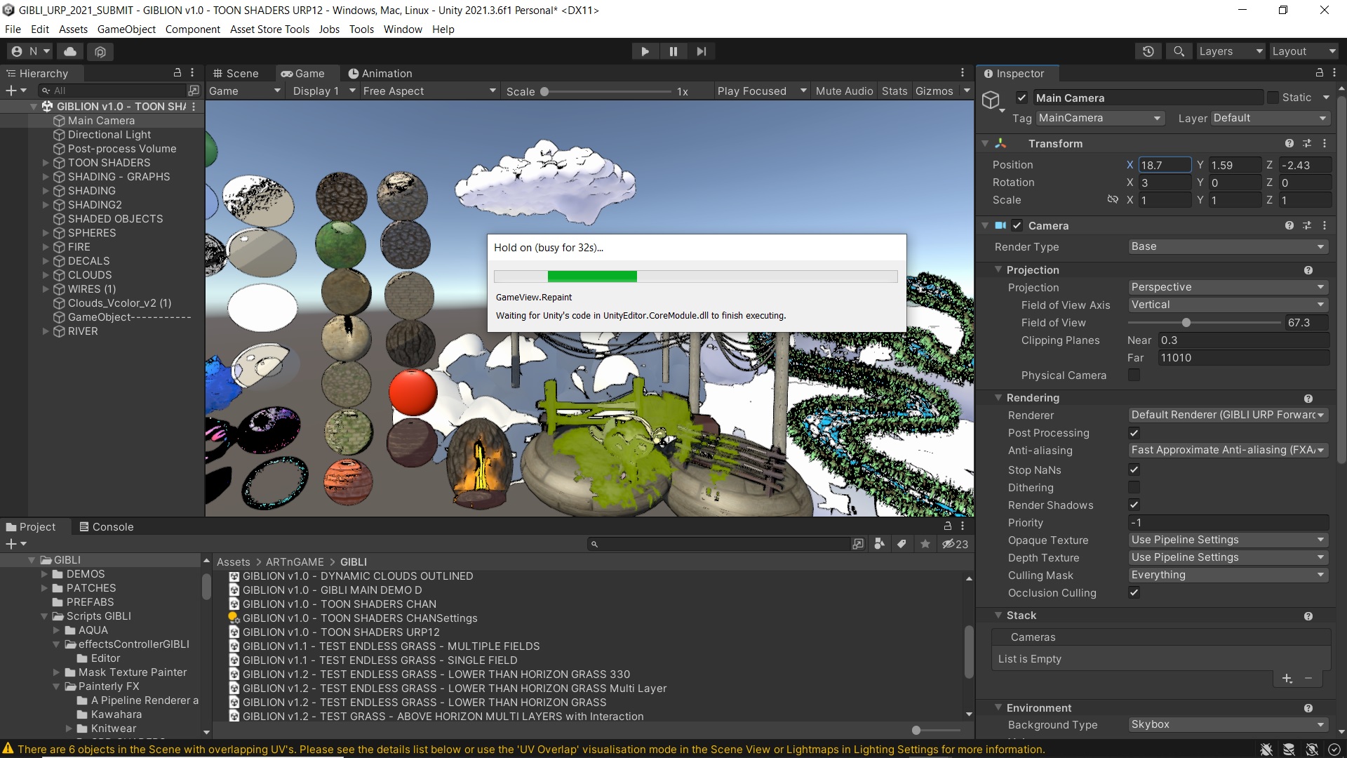
Task: Toggle Stop NaNs checkbox
Action: point(1134,470)
